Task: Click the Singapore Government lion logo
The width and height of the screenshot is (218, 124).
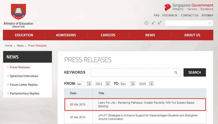Action: (x=168, y=7)
